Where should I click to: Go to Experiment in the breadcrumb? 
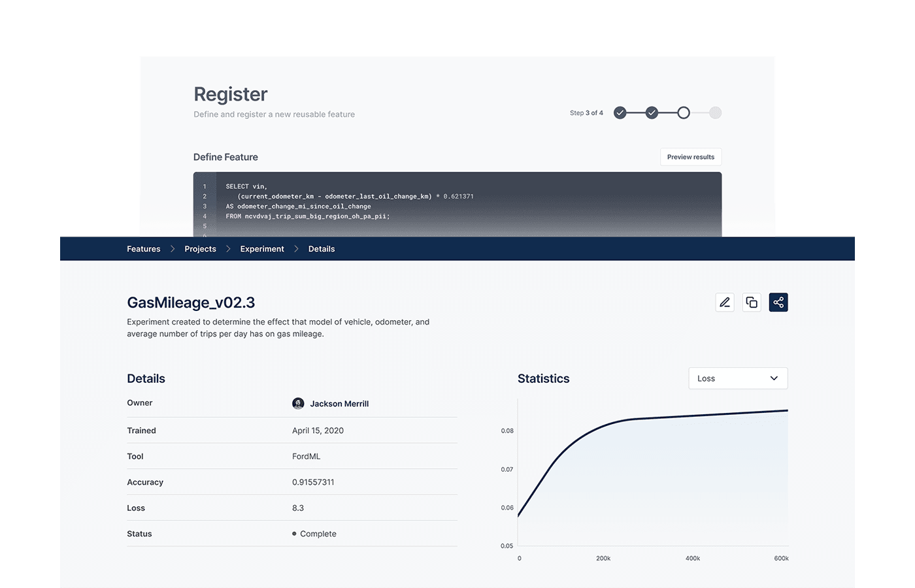coord(262,249)
